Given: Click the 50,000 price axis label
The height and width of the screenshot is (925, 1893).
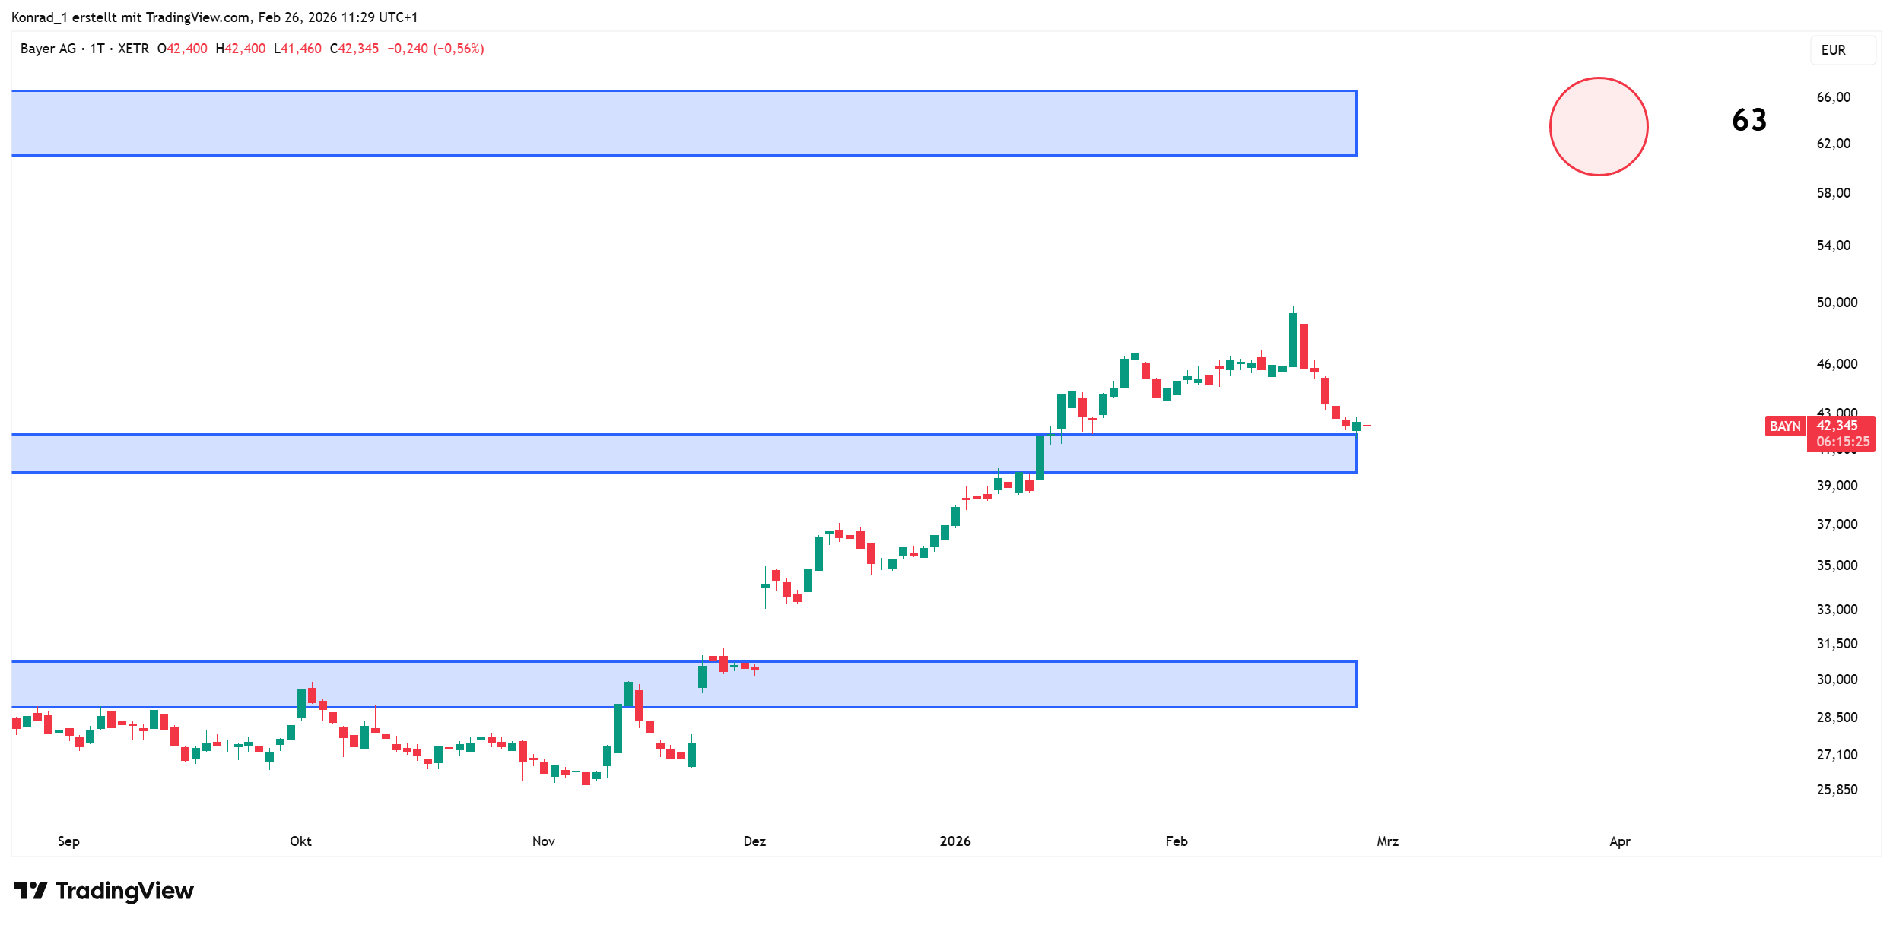Looking at the screenshot, I should coord(1837,302).
